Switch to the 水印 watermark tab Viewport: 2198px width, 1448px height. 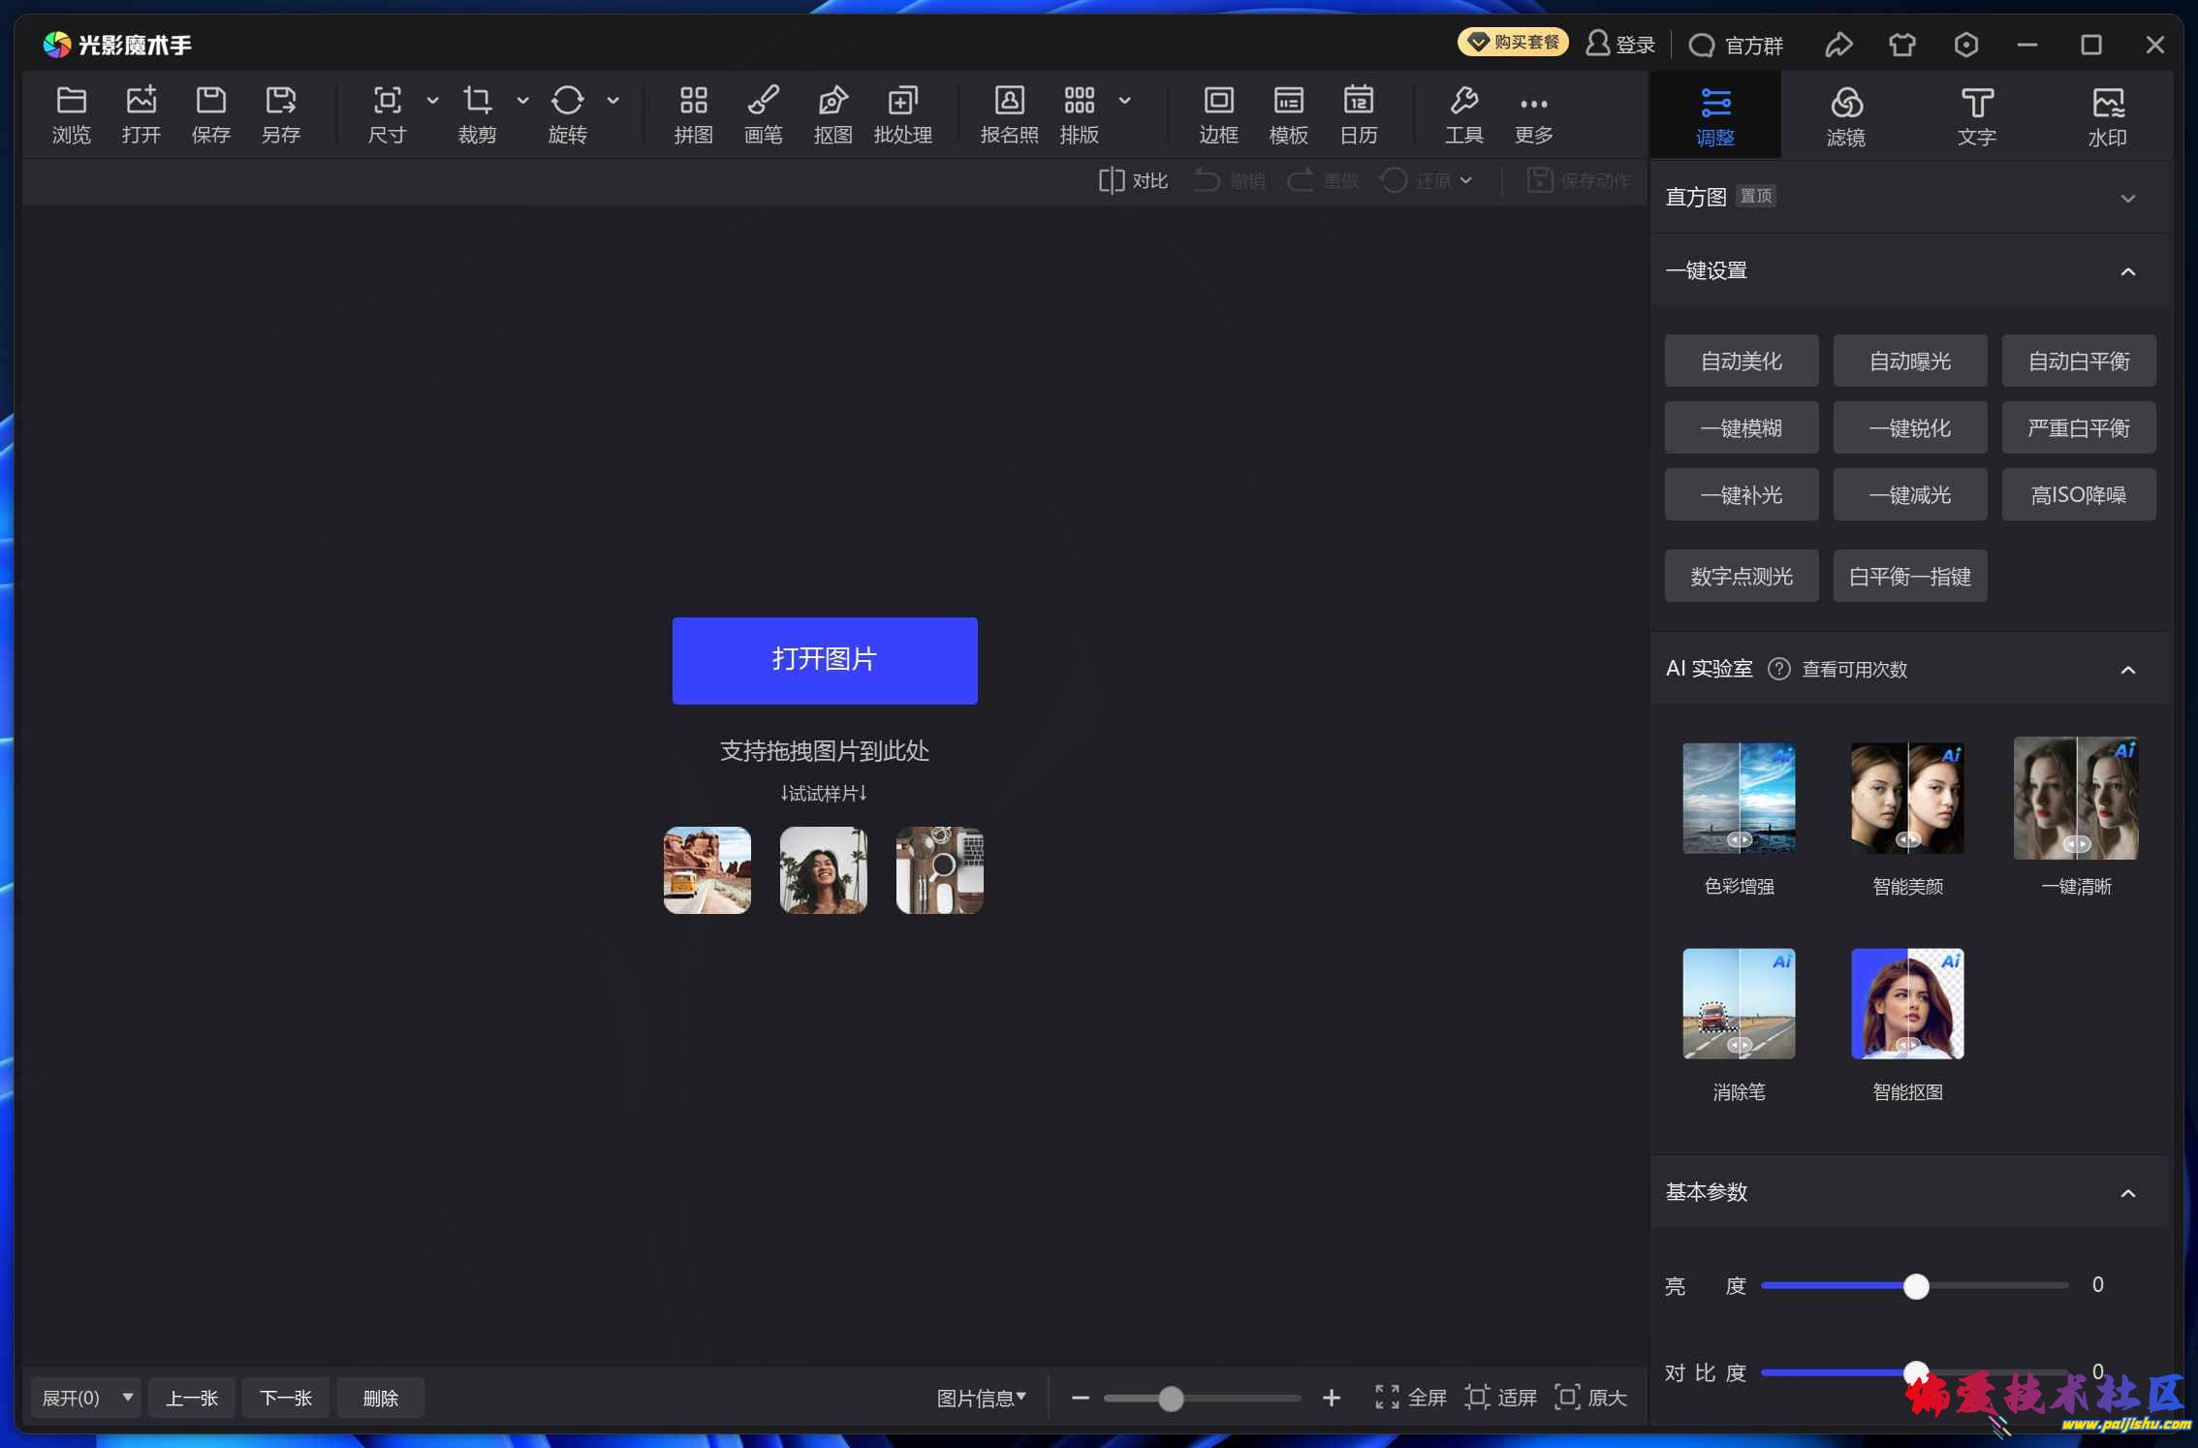tap(2107, 114)
